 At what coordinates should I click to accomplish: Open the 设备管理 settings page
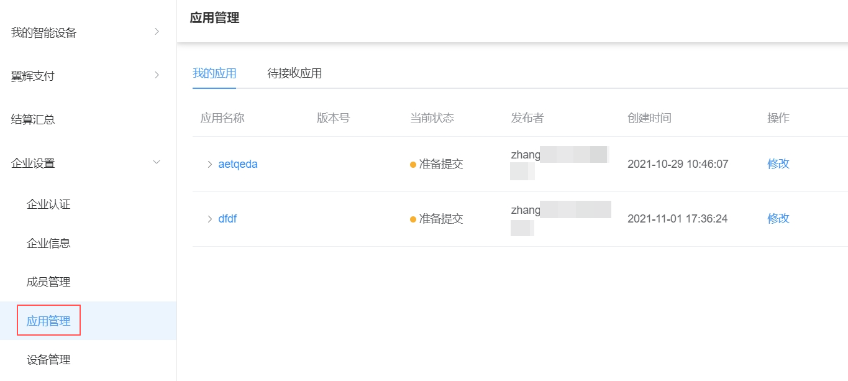48,359
